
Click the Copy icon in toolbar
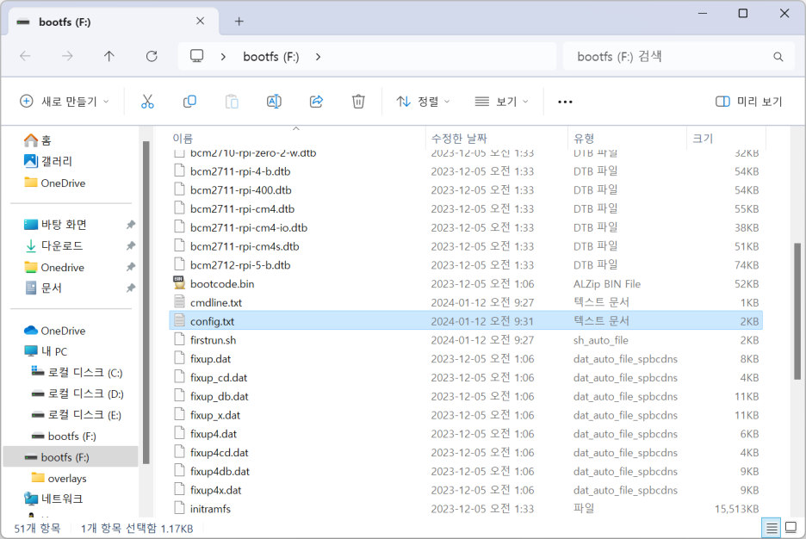click(189, 102)
